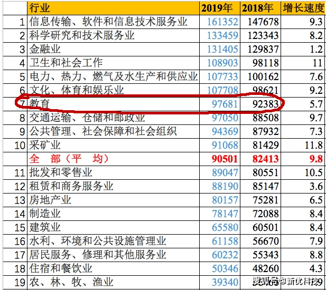326x290 pixels.
Task: Click the value 97050
Action: (x=225, y=118)
